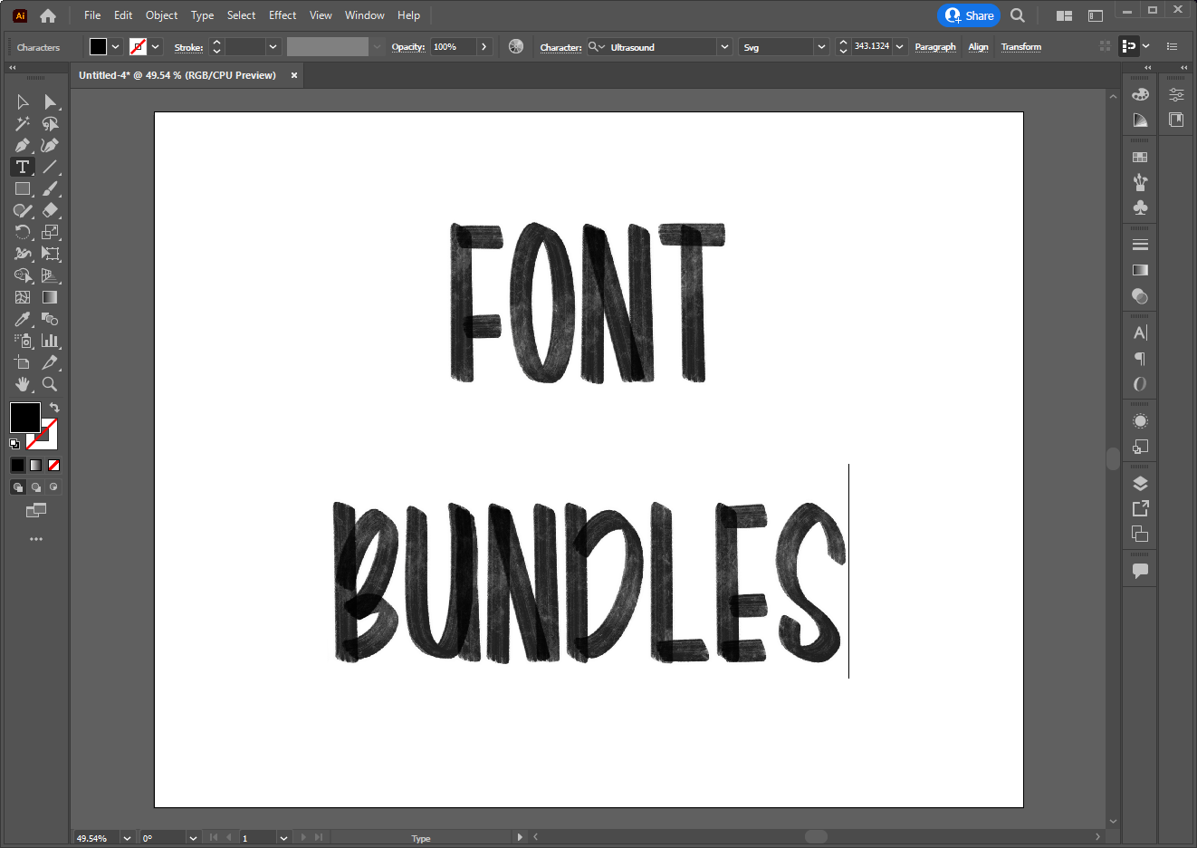Select the Direct Selection tool
The width and height of the screenshot is (1197, 848).
[50, 101]
